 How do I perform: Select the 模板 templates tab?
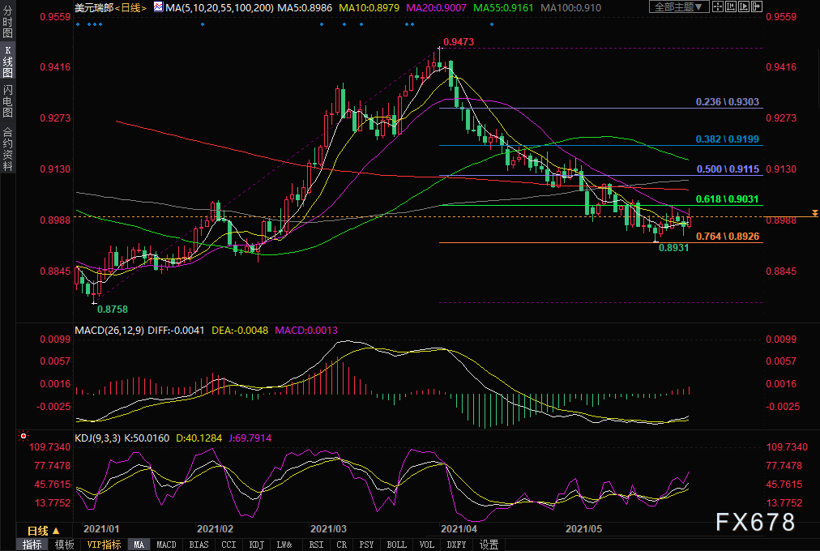[64, 545]
